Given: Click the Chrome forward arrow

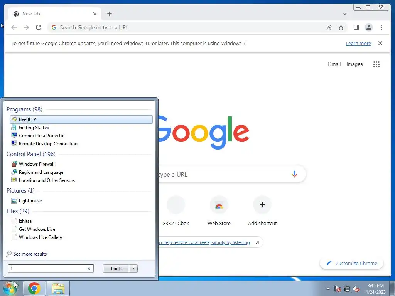Looking at the screenshot, I should 26,27.
